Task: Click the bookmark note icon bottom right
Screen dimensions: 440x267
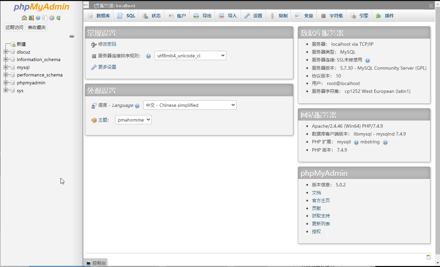Action: [428, 257]
